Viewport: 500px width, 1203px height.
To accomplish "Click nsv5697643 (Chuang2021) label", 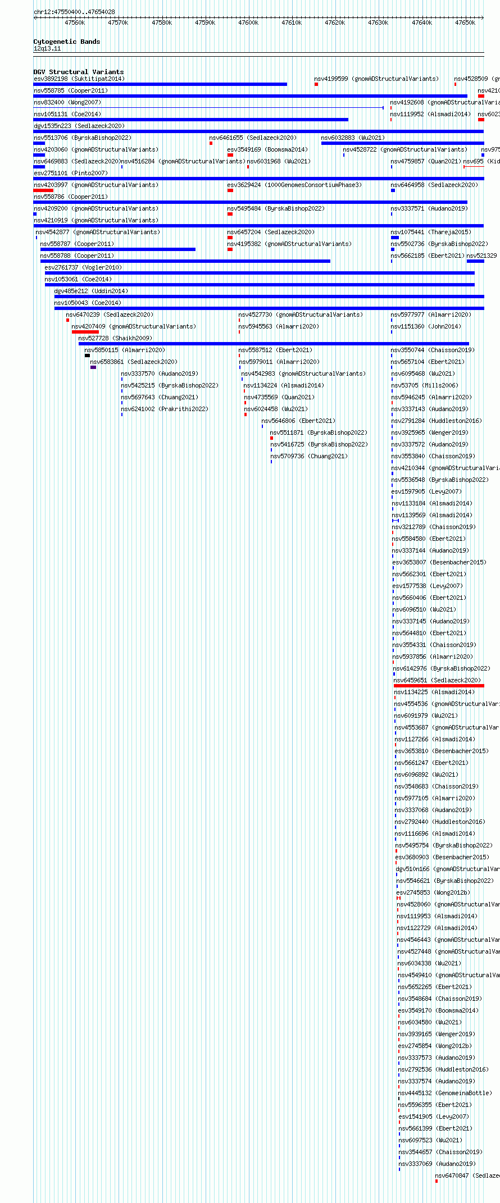I will [x=160, y=397].
